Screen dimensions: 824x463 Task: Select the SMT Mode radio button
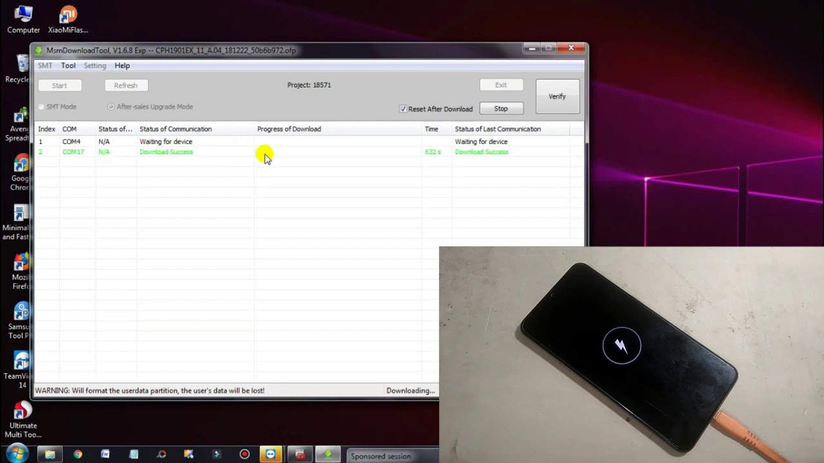pyautogui.click(x=41, y=107)
